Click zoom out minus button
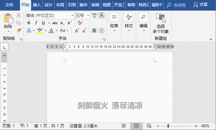This screenshot has width=216, height=130. tap(158, 126)
